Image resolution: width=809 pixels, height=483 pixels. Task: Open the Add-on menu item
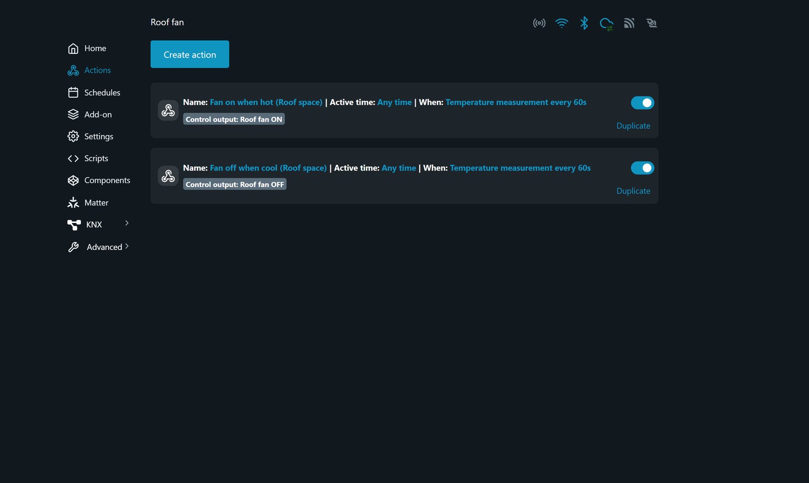click(98, 115)
